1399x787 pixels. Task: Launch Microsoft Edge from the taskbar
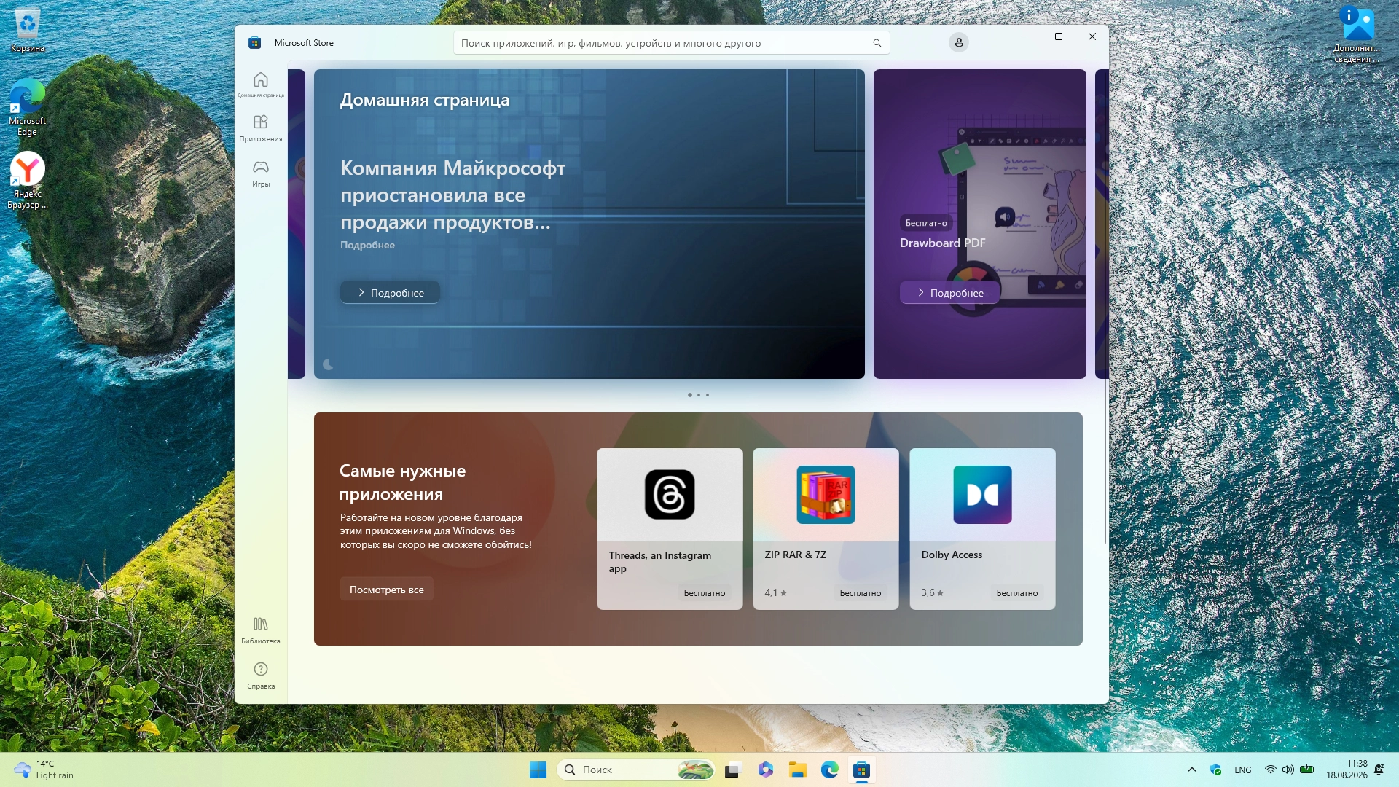[829, 770]
